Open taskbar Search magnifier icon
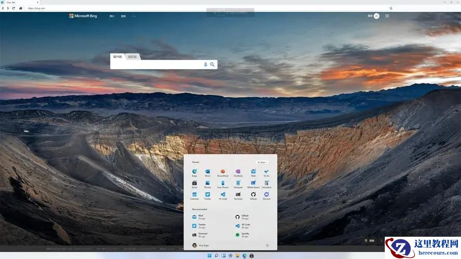 click(x=216, y=255)
